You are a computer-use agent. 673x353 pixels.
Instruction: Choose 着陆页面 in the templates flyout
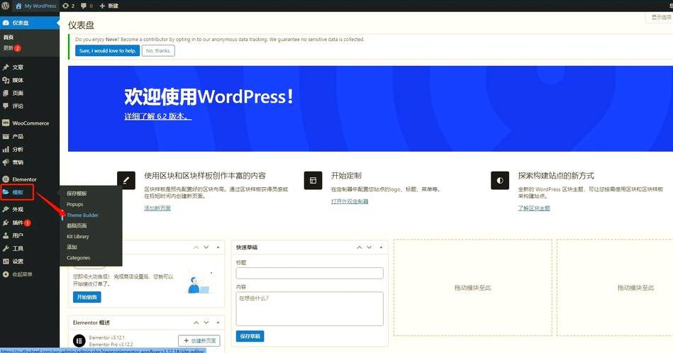[x=77, y=225]
